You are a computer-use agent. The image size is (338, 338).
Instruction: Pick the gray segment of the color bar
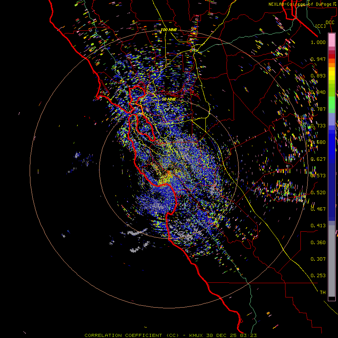tap(332, 261)
